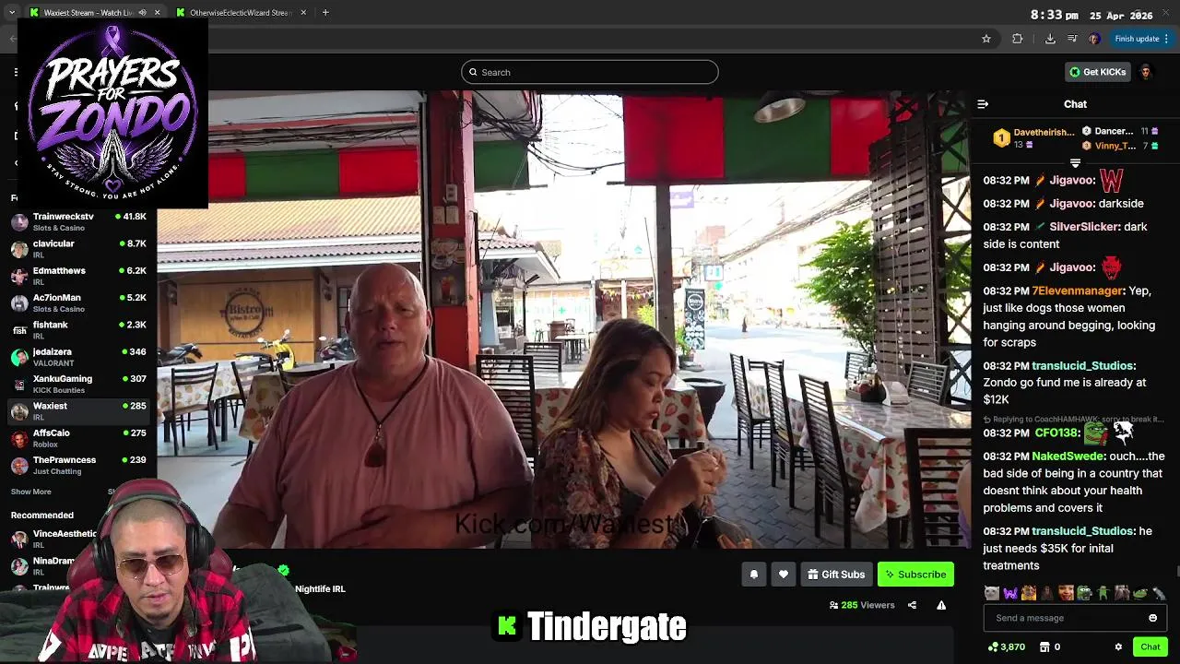Click Vinny_T... third-place gifter name
The image size is (1180, 664).
(1115, 146)
